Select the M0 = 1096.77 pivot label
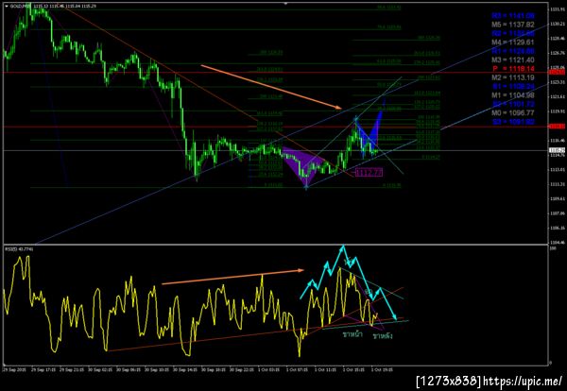 (513, 113)
